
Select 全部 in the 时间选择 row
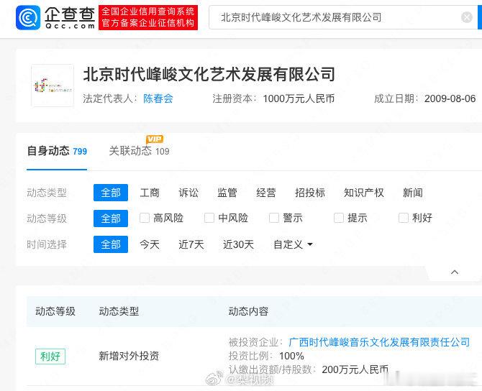pyautogui.click(x=111, y=244)
